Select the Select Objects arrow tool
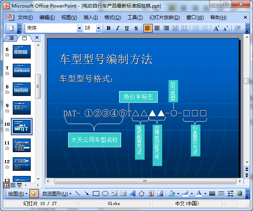 (34, 193)
